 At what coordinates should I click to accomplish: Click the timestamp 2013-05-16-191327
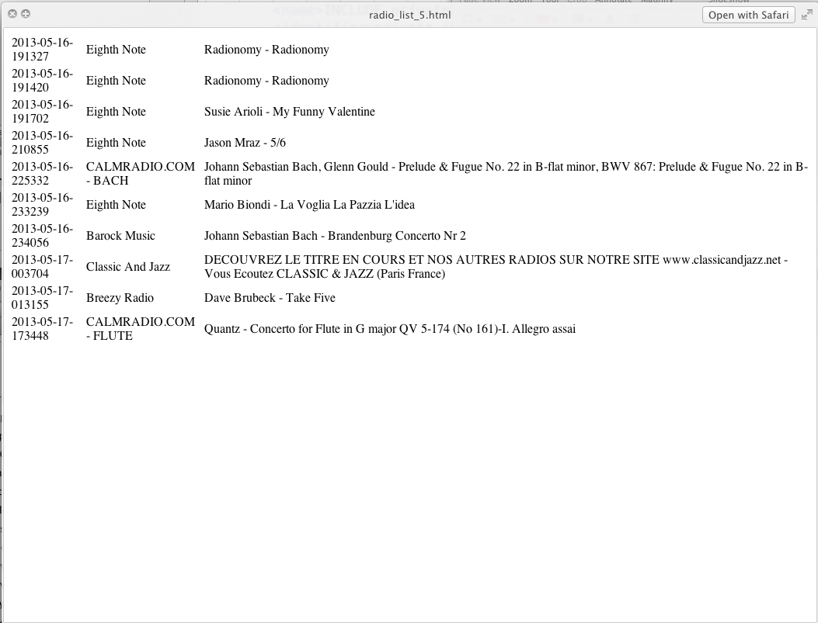[x=42, y=50]
